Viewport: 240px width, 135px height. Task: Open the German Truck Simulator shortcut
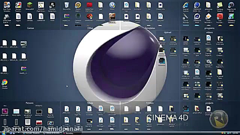point(18,7)
